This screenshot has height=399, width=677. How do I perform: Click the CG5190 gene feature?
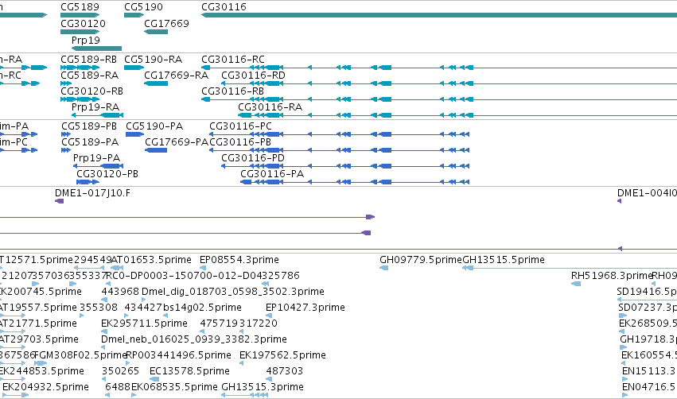[134, 15]
